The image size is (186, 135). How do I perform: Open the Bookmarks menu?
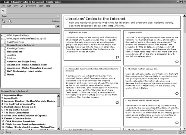pyautogui.click(x=31, y=6)
